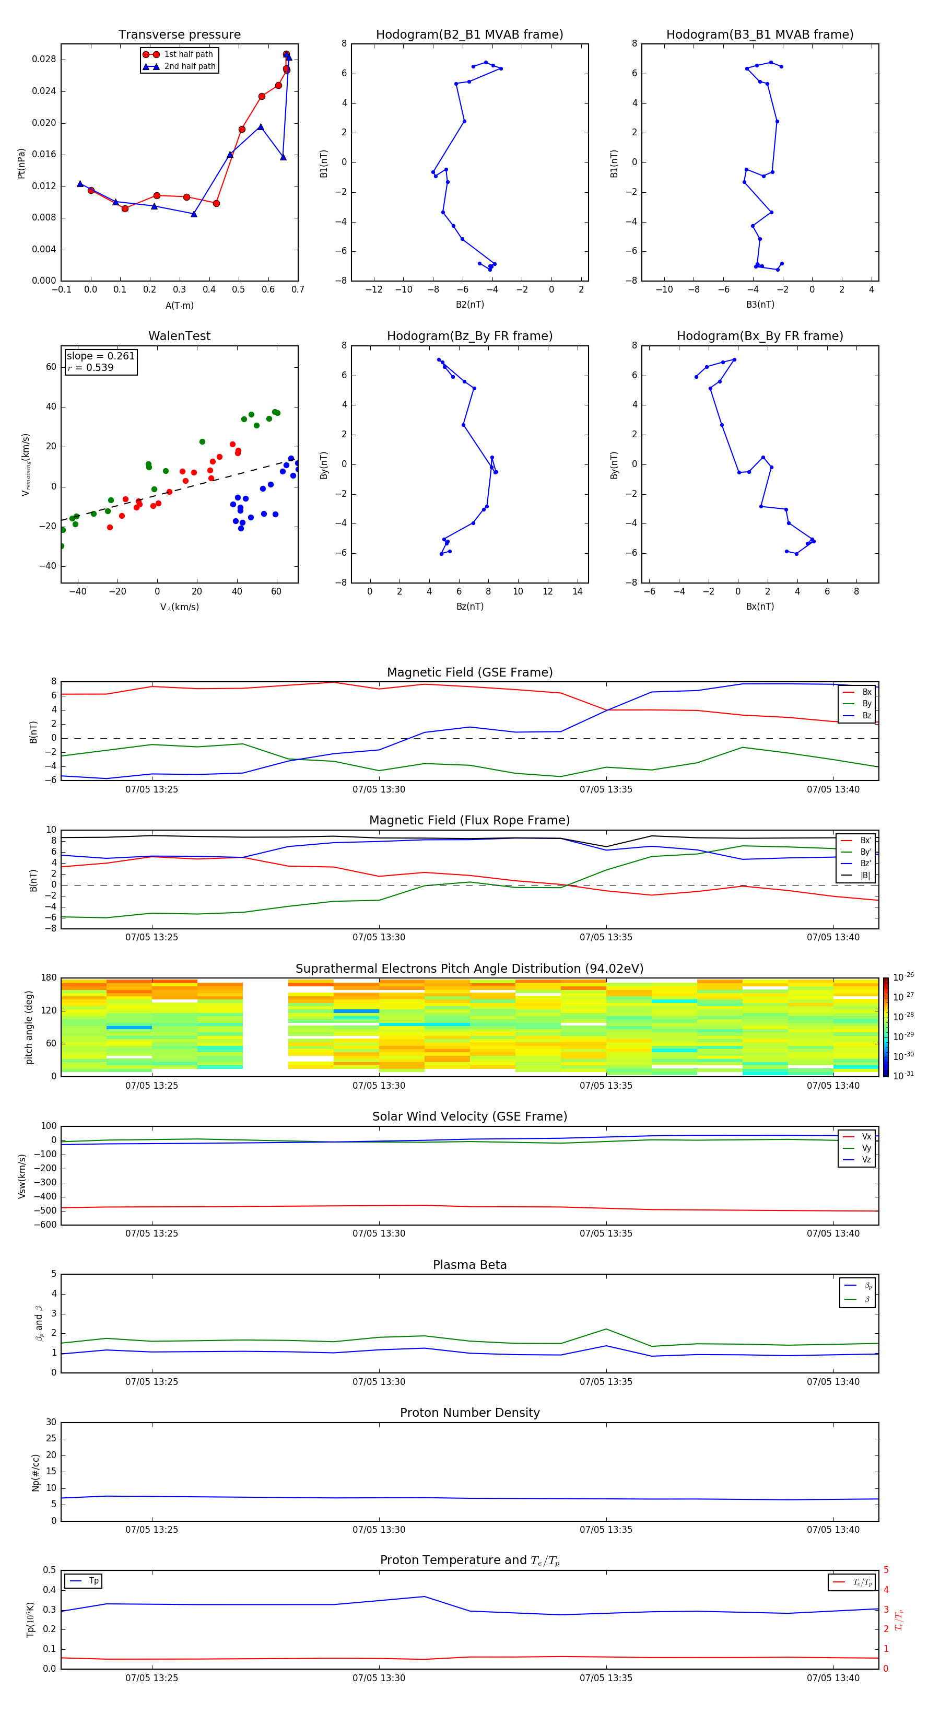This screenshot has height=1724, width=940.
Task: Click the "Bz(nT)" x-axis label
Action: [x=469, y=607]
